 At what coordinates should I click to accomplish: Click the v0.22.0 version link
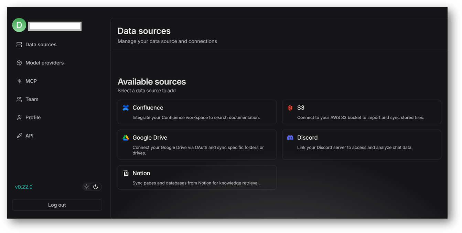(x=24, y=187)
